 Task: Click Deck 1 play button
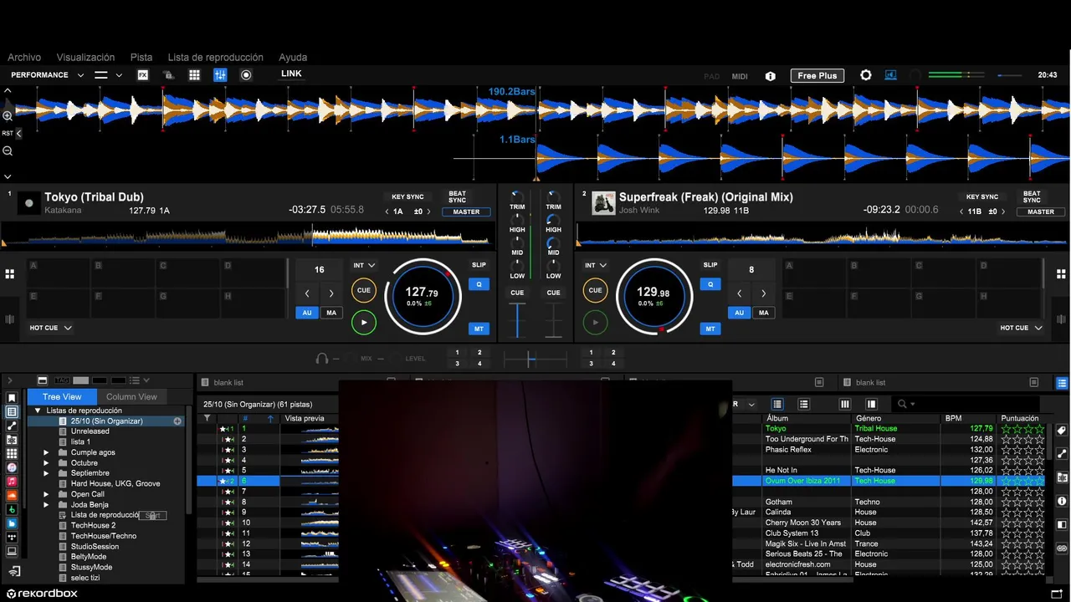(x=363, y=322)
